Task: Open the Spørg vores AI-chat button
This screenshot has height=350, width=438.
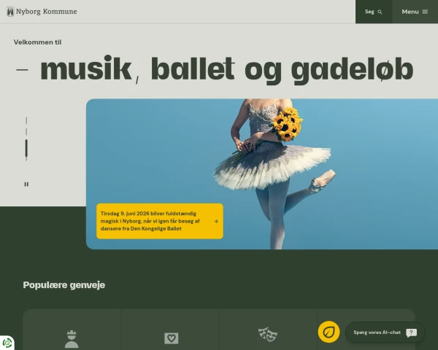Action: point(385,332)
